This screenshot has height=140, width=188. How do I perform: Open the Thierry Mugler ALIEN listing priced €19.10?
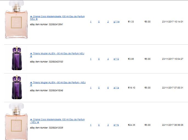click(58, 84)
